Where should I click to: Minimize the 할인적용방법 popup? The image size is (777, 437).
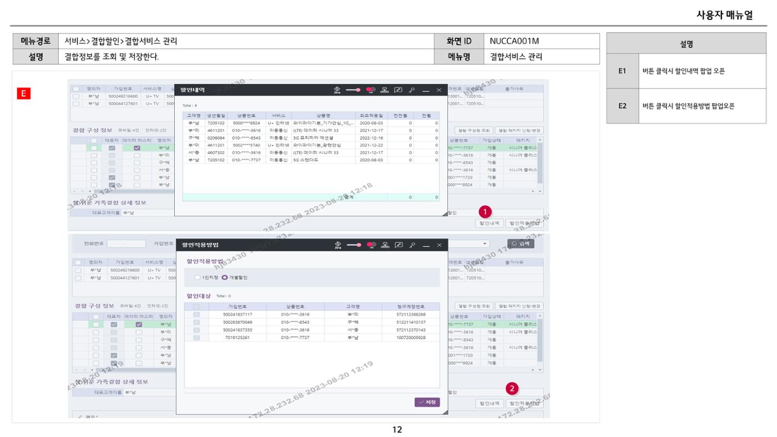(x=426, y=245)
